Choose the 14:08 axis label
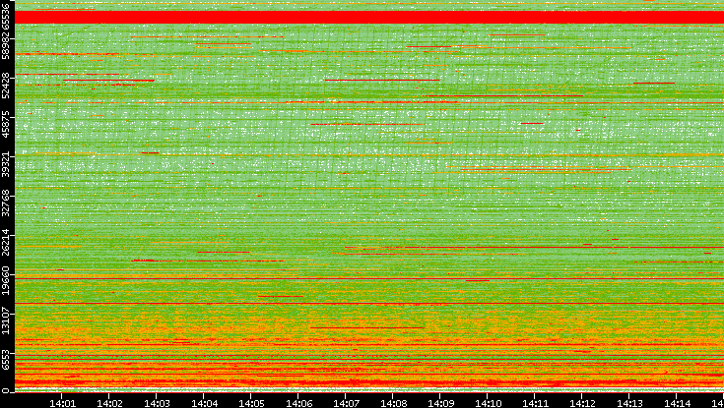Viewport: 724px width, 408px height. point(393,403)
